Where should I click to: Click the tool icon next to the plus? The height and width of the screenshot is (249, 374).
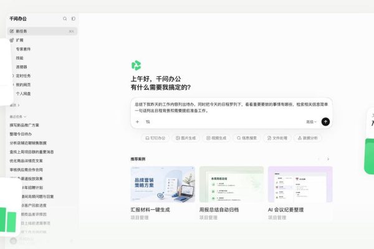point(148,122)
